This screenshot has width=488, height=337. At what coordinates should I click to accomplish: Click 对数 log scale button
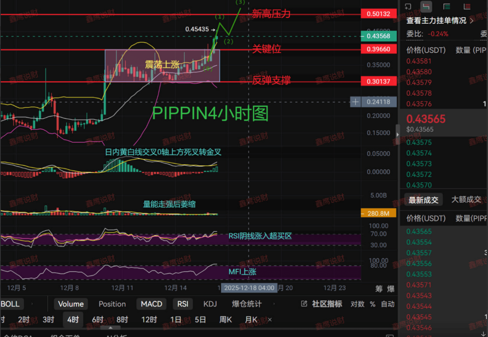[357, 304]
